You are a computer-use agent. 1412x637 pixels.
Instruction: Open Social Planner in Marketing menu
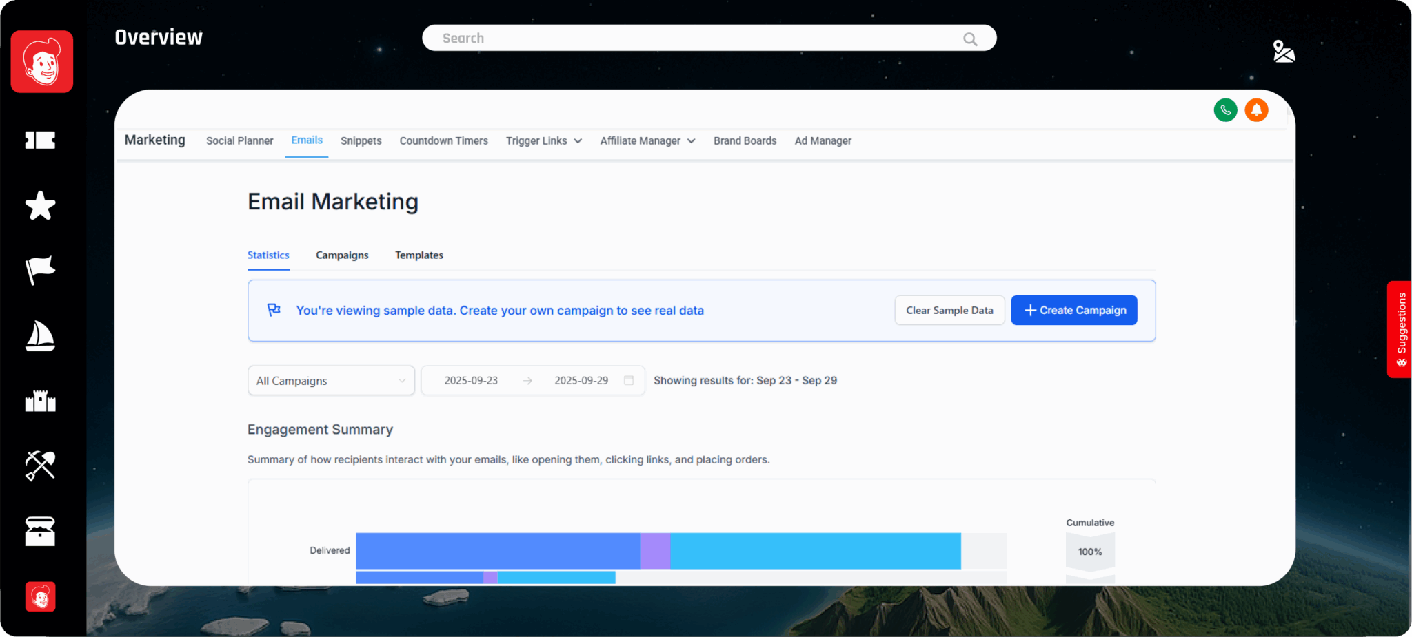coord(239,141)
